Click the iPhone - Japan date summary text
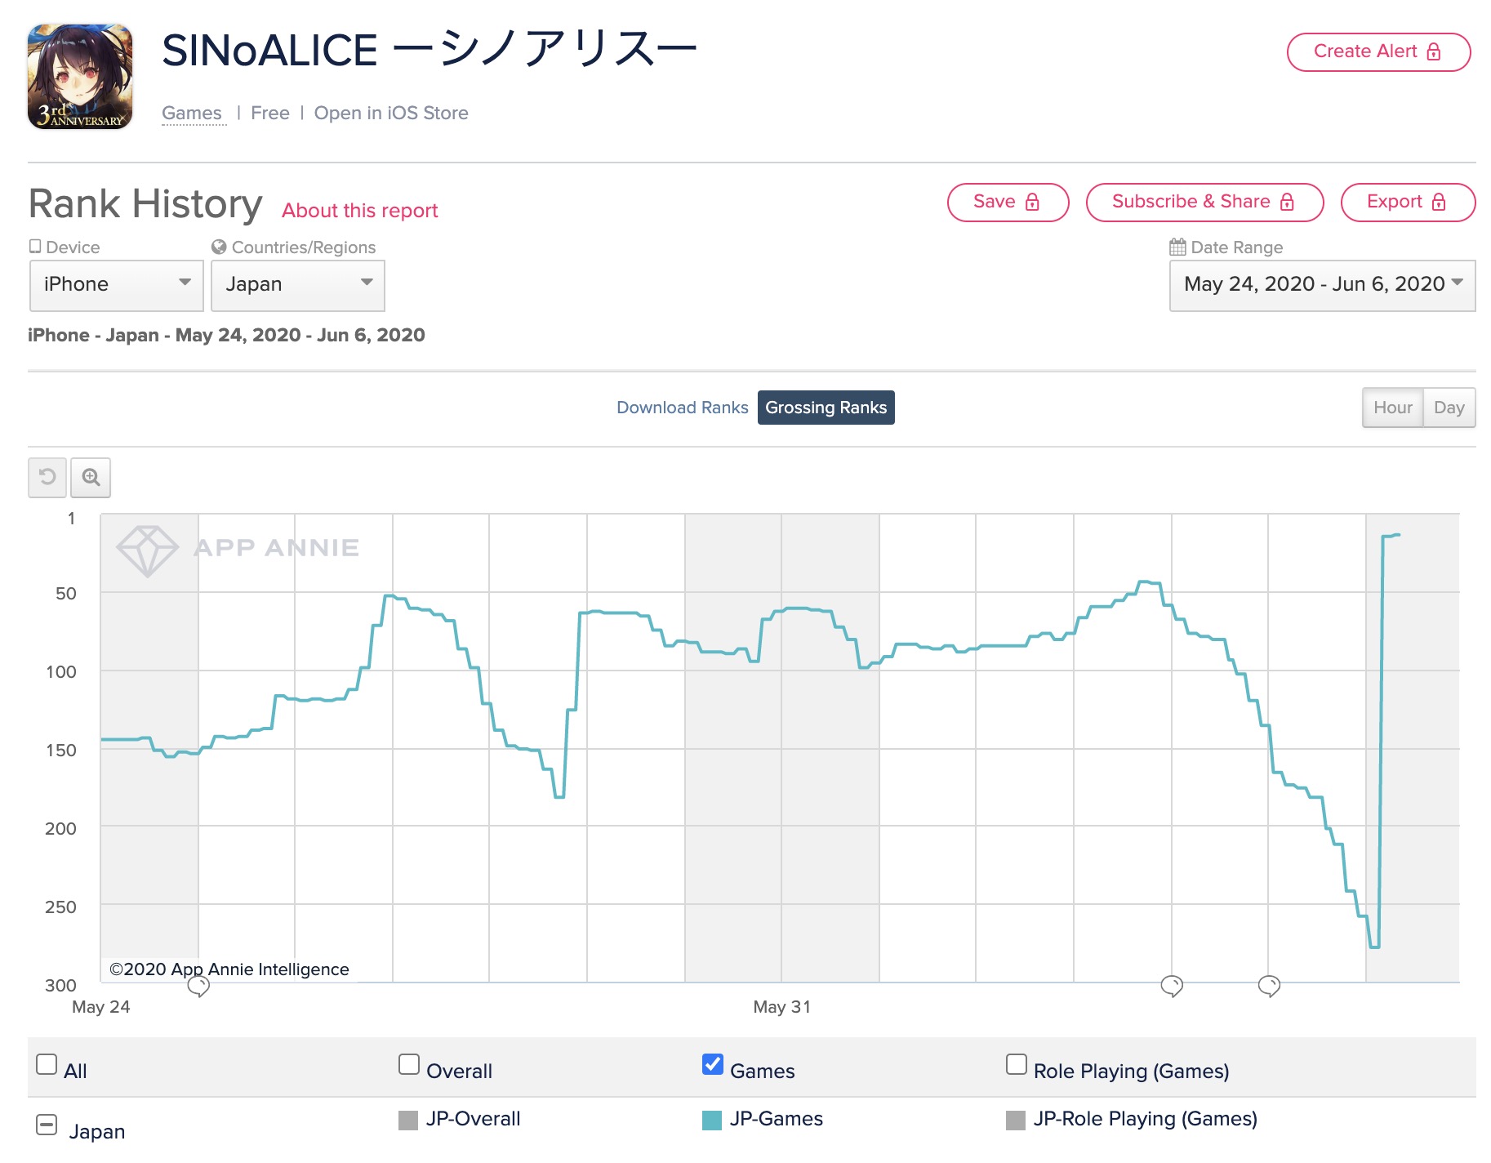The height and width of the screenshot is (1163, 1491). tap(226, 335)
